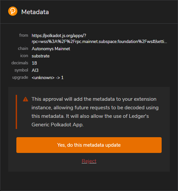178x191 pixels.
Task: Click the upgrade version <unknown> -> 1
Action: 47,77
